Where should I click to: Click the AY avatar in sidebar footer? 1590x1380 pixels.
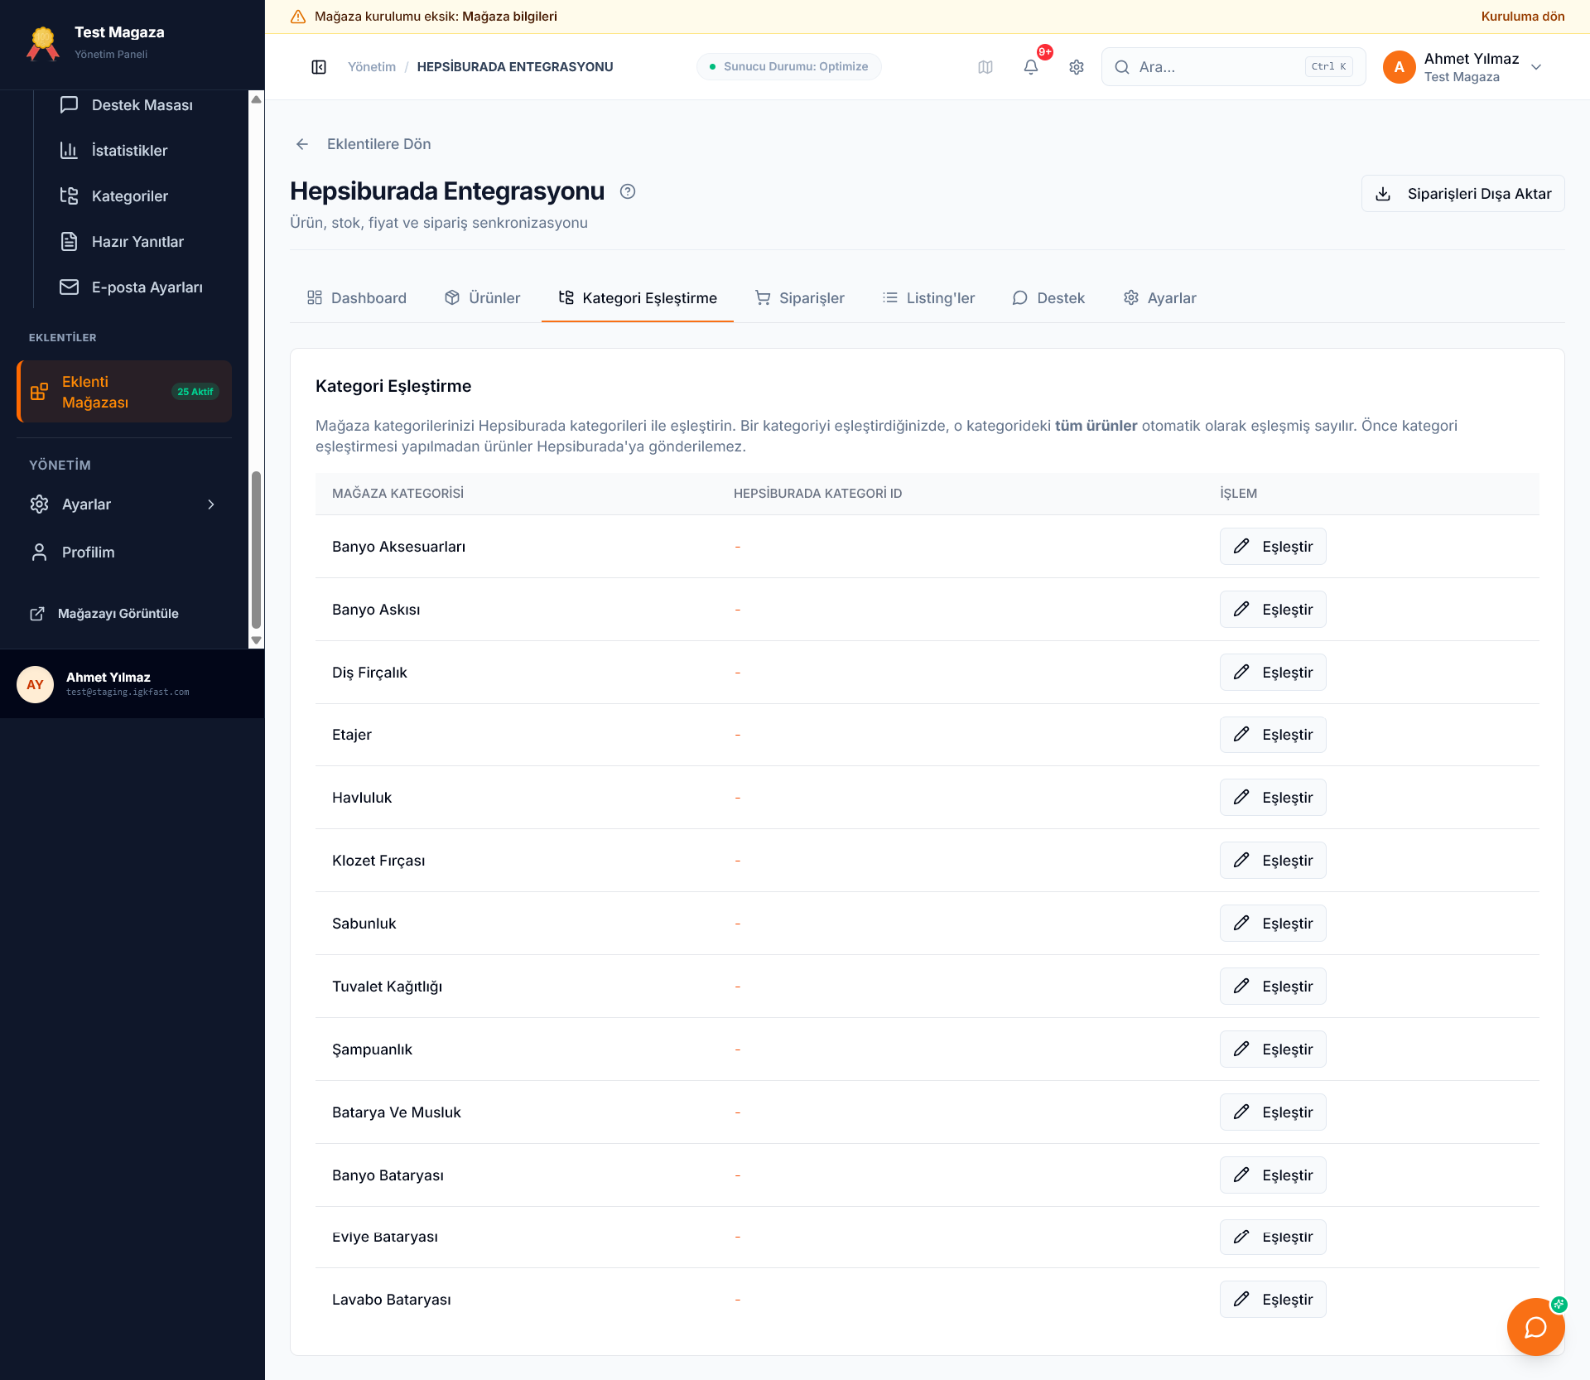35,684
